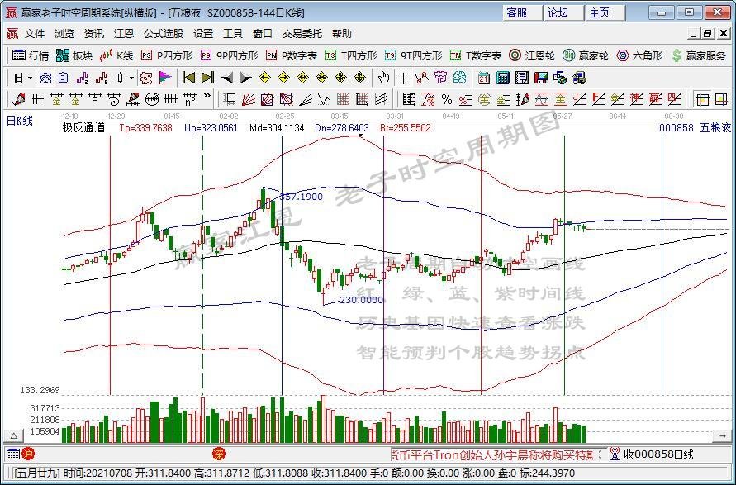Open the 设置 menu

[203, 34]
